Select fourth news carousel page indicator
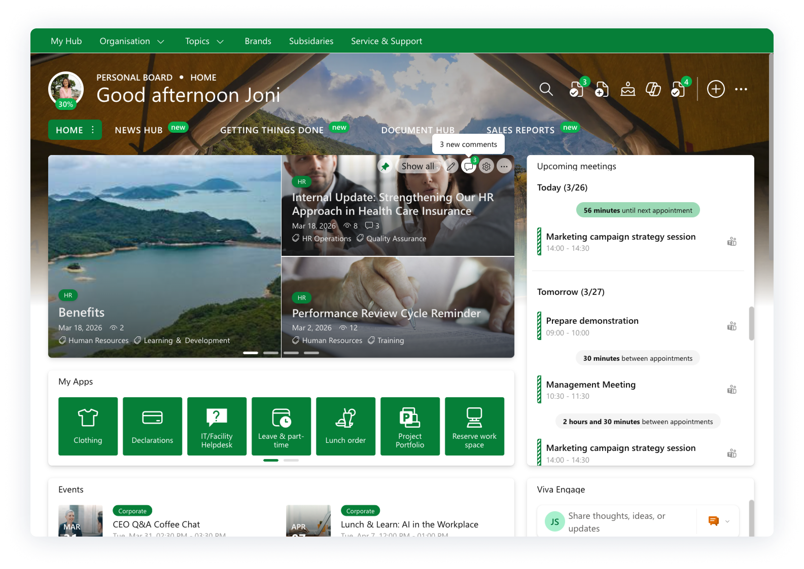The height and width of the screenshot is (569, 804). [x=311, y=353]
